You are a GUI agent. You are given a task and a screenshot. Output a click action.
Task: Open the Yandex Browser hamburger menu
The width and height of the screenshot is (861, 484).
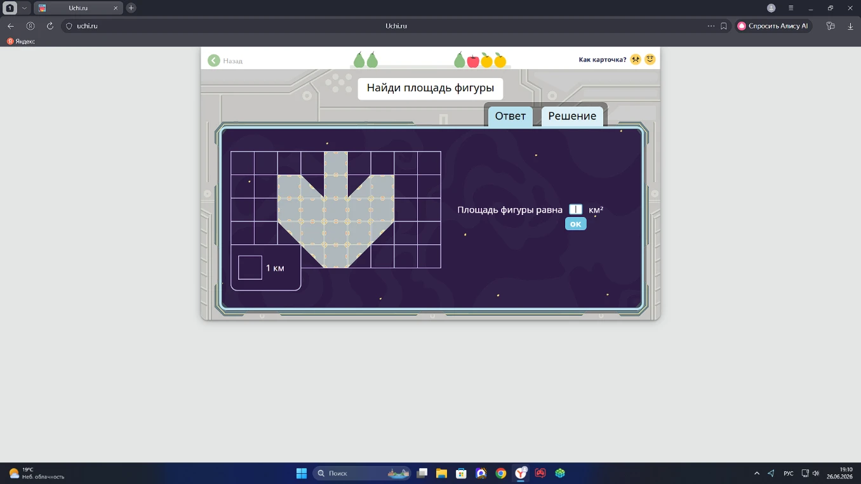point(791,8)
